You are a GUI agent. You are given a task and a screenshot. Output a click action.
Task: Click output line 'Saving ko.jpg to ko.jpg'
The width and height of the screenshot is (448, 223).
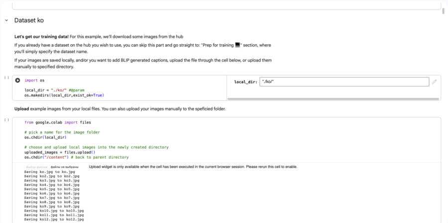click(x=50, y=172)
